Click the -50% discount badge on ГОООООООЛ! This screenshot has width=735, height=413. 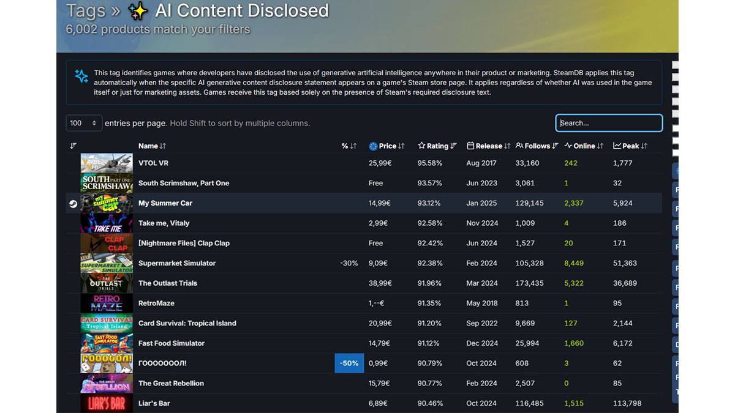[x=349, y=363]
